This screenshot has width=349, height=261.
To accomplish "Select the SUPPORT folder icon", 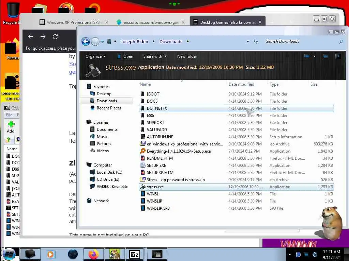I will tap(142, 122).
